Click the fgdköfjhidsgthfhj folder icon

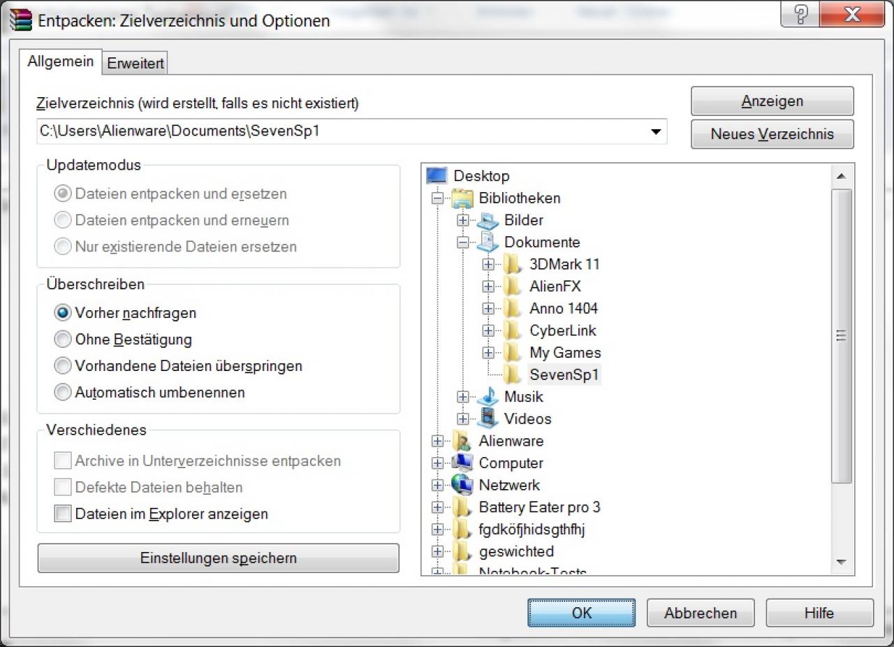pos(462,530)
